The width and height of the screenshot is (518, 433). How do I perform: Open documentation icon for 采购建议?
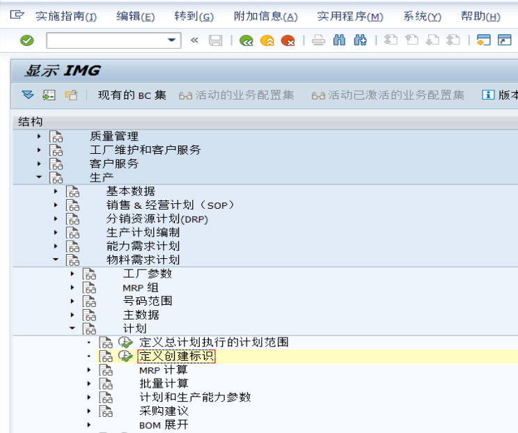[106, 411]
